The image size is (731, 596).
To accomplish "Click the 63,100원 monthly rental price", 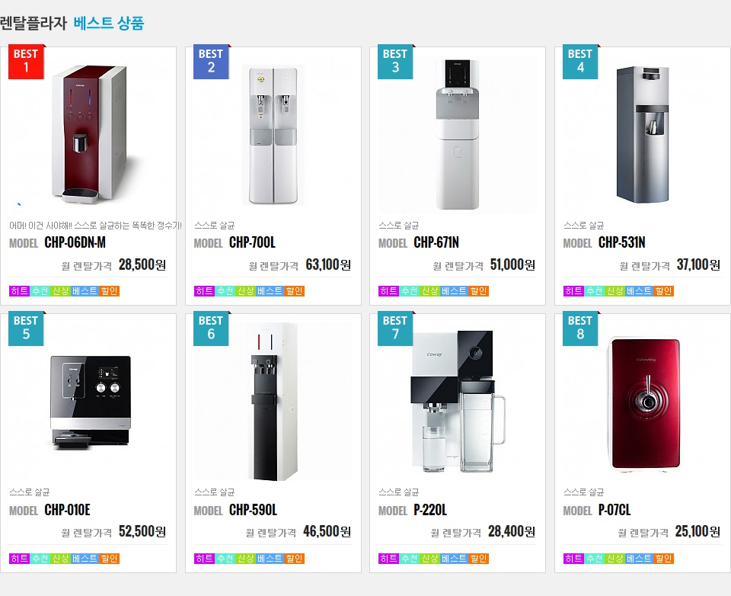I will [328, 265].
